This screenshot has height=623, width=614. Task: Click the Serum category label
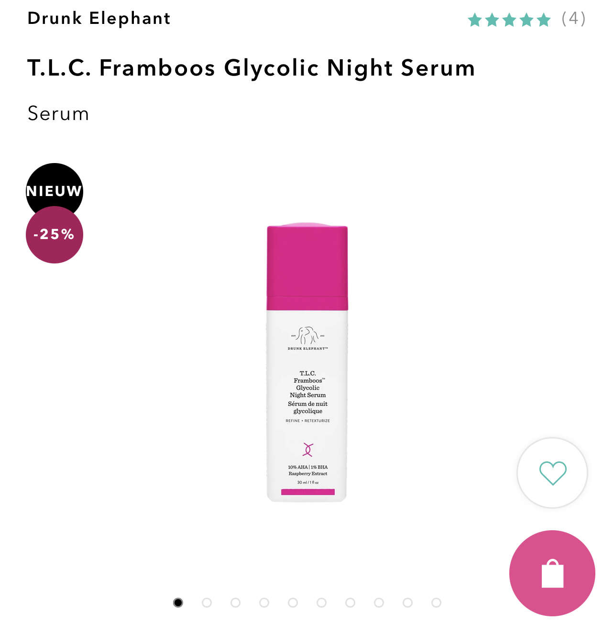58,113
